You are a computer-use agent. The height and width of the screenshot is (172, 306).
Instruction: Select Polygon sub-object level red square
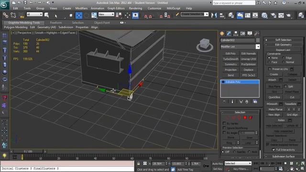(245, 118)
